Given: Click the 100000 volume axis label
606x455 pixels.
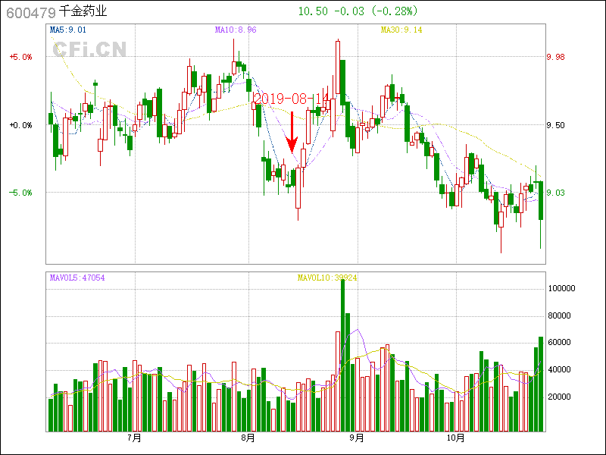Looking at the screenshot, I should point(561,289).
